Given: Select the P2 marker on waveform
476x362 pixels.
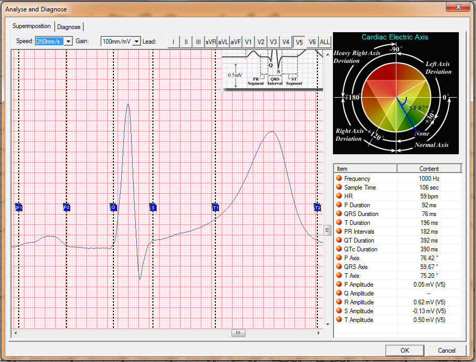Looking at the screenshot, I should [x=67, y=207].
